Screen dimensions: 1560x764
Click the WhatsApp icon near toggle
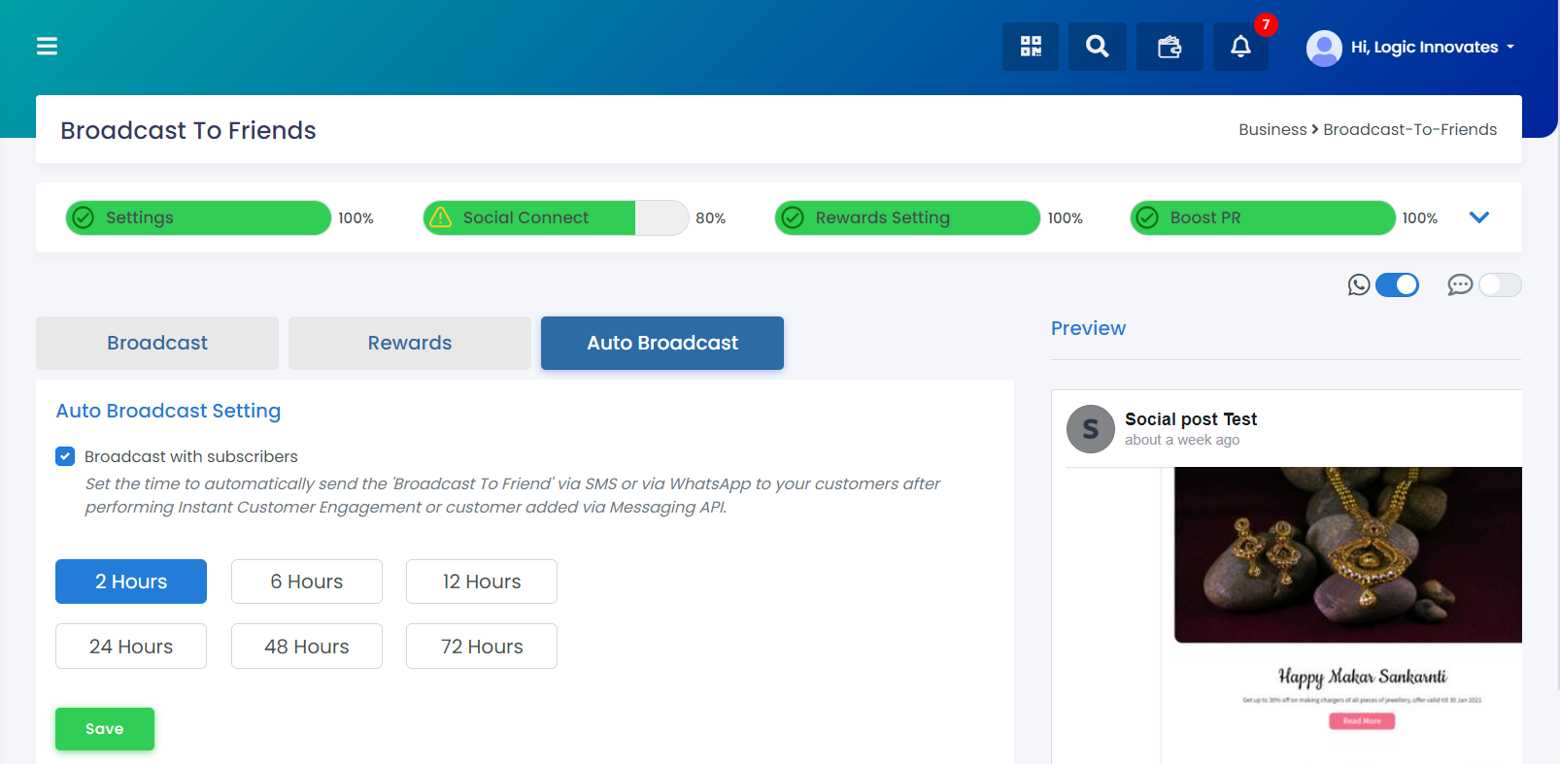click(1359, 284)
